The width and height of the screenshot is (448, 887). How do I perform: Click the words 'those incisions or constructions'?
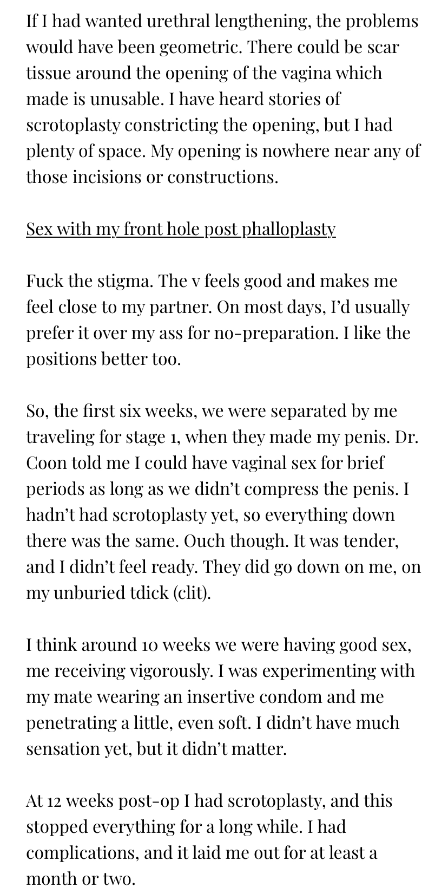(x=151, y=177)
